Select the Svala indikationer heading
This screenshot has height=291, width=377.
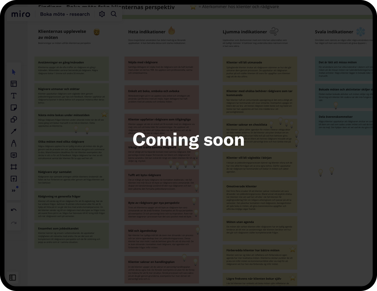(334, 32)
